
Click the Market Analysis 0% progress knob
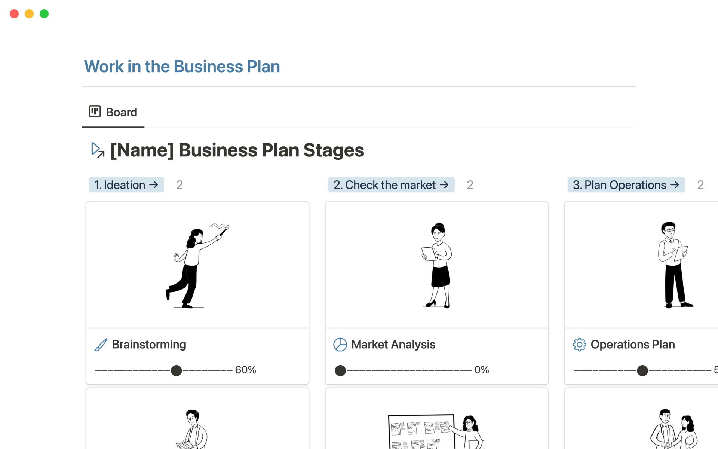(340, 370)
